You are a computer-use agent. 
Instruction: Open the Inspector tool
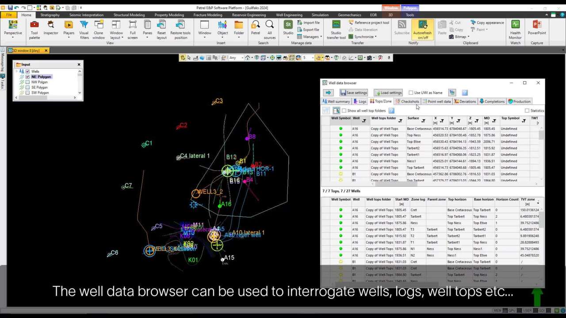51,28
